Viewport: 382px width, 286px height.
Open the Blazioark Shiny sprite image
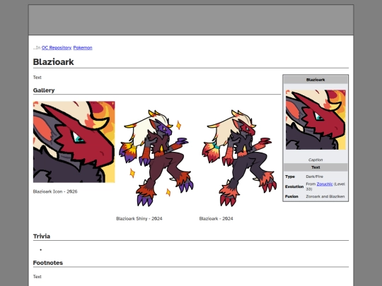pyautogui.click(x=156, y=158)
